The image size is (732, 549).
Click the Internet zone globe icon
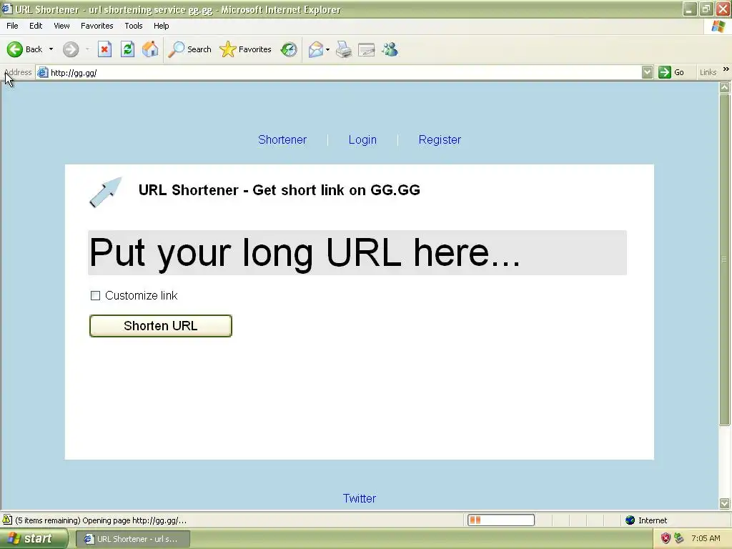630,520
